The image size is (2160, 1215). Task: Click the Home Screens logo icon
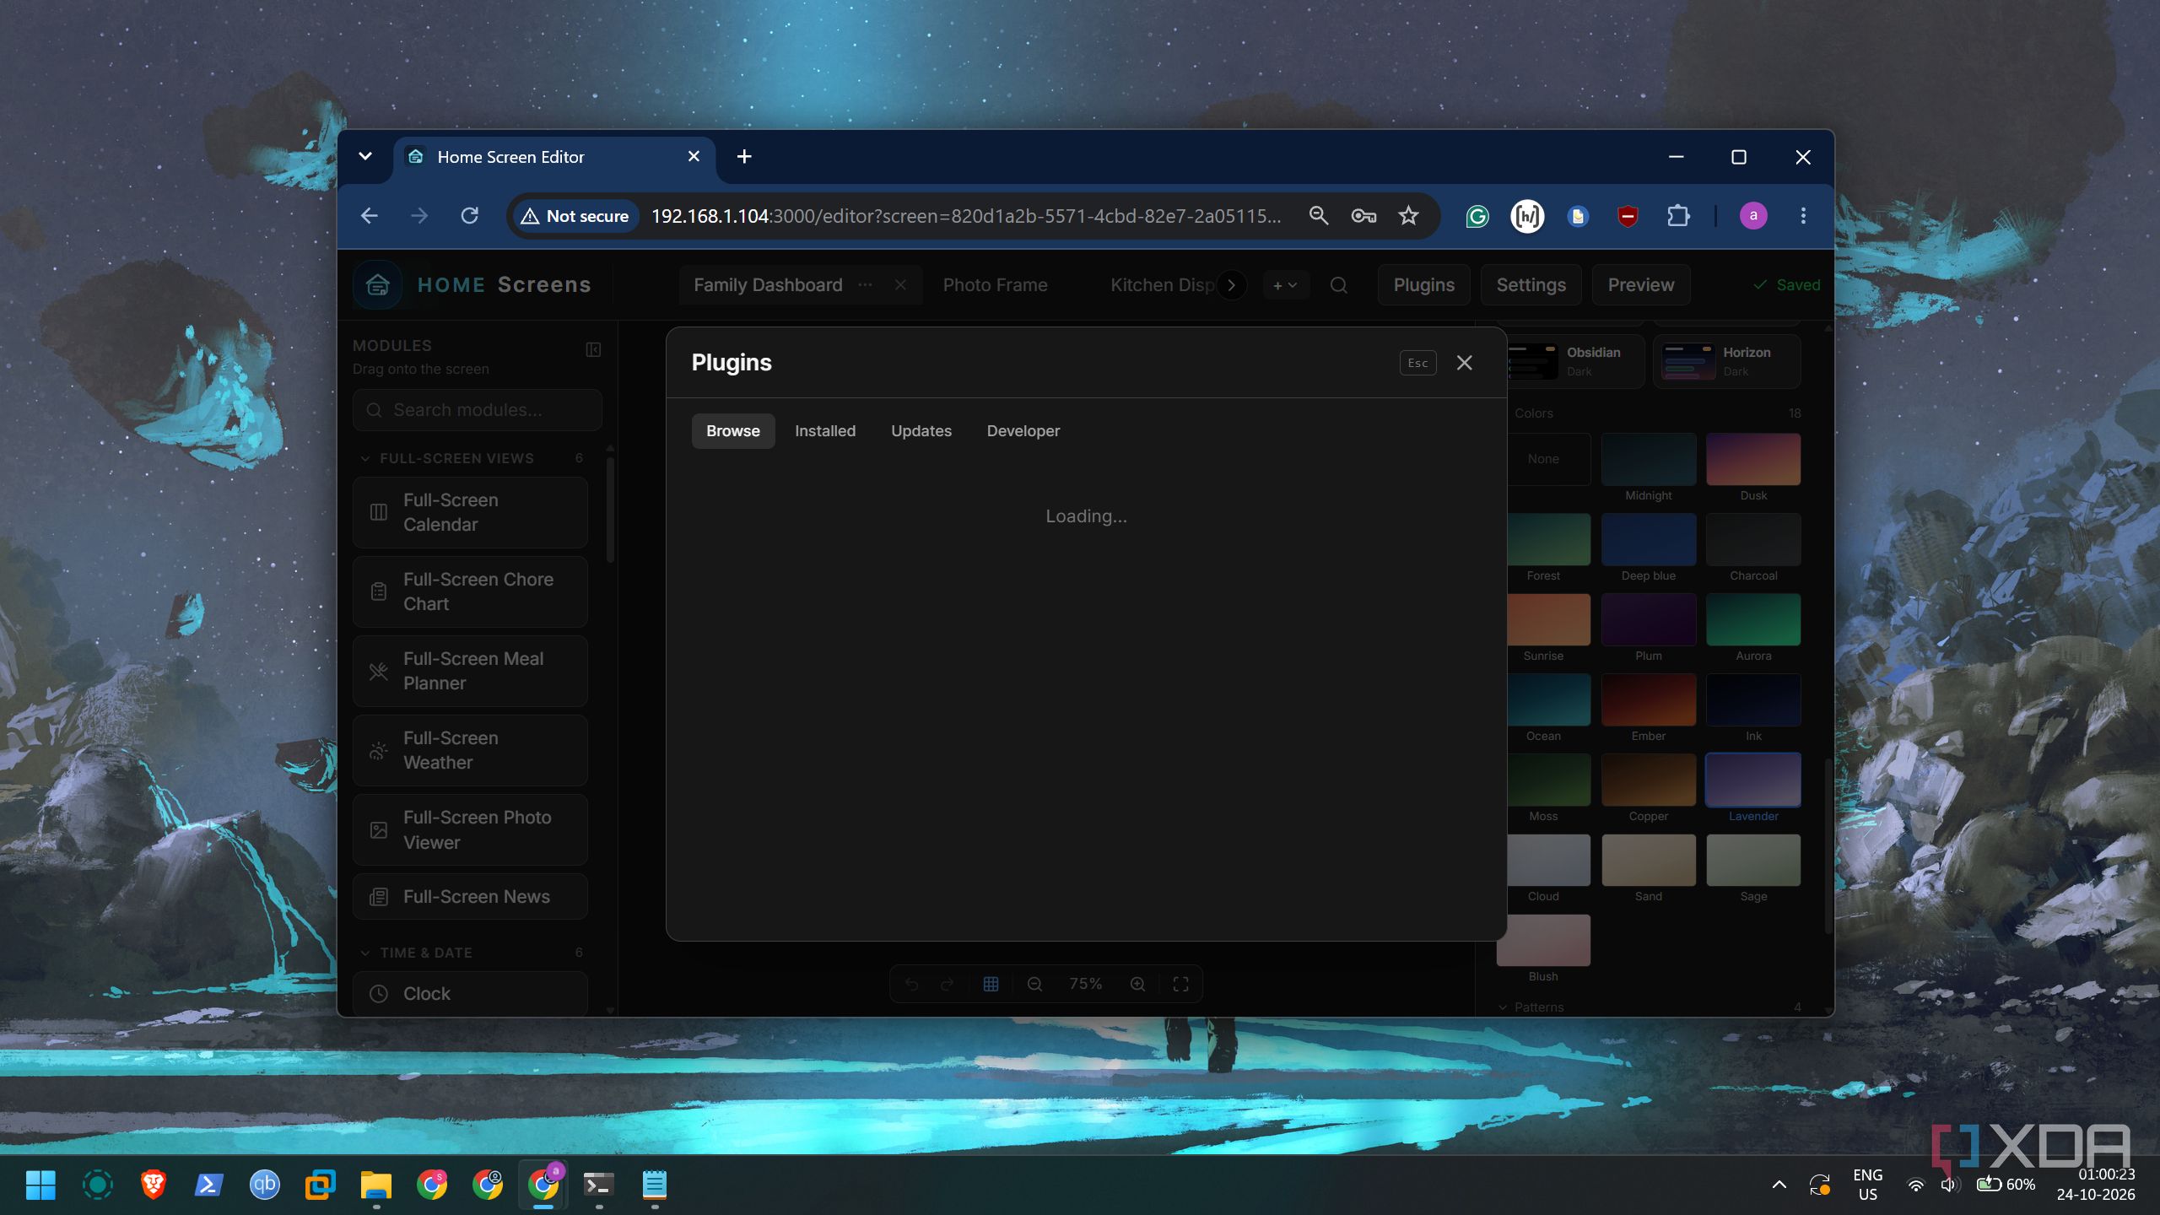(x=377, y=285)
